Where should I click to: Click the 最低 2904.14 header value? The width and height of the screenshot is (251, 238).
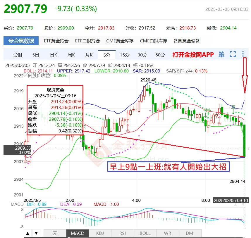coord(228,28)
